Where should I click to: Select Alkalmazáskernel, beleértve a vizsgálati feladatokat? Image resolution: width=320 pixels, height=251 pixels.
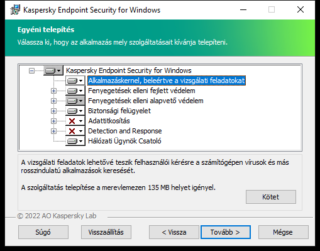tap(167, 81)
